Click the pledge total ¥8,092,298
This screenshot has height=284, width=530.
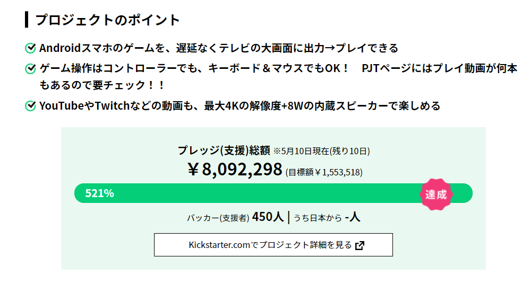[x=235, y=170]
